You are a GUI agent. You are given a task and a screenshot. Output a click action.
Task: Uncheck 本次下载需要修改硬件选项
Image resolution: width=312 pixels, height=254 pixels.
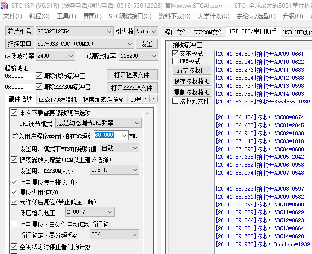click(x=14, y=113)
